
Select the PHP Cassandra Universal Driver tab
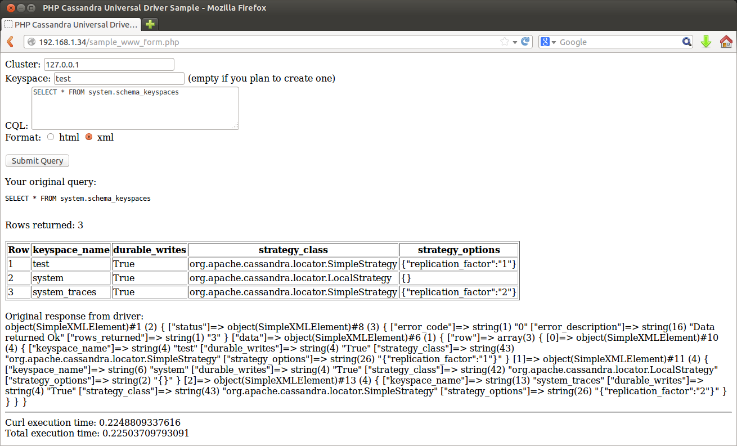tap(71, 24)
